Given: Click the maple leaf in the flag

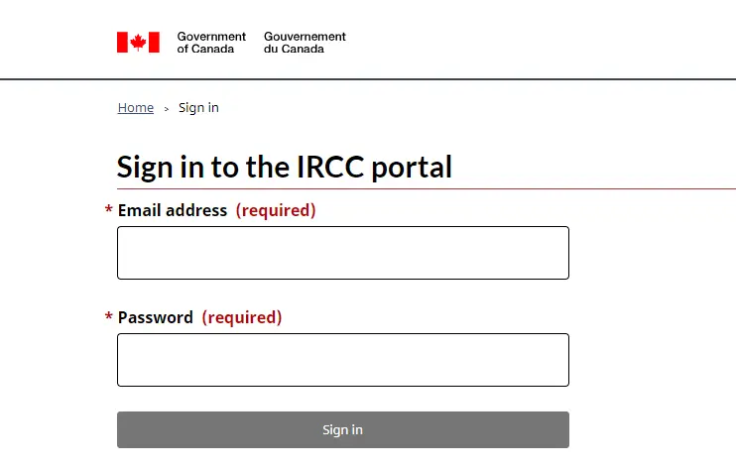Looking at the screenshot, I should pos(139,43).
